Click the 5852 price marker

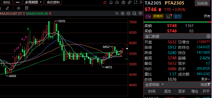point(108,47)
